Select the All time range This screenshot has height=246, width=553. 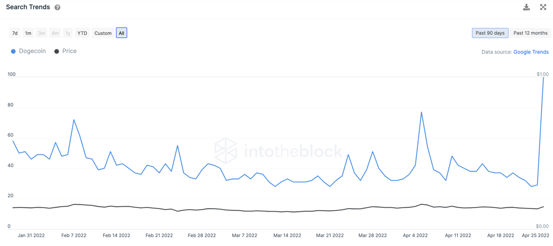coord(121,33)
